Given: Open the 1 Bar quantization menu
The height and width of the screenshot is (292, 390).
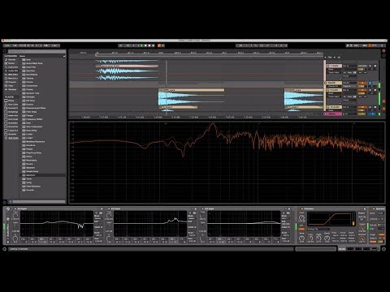Looking at the screenshot, I should [55, 45].
